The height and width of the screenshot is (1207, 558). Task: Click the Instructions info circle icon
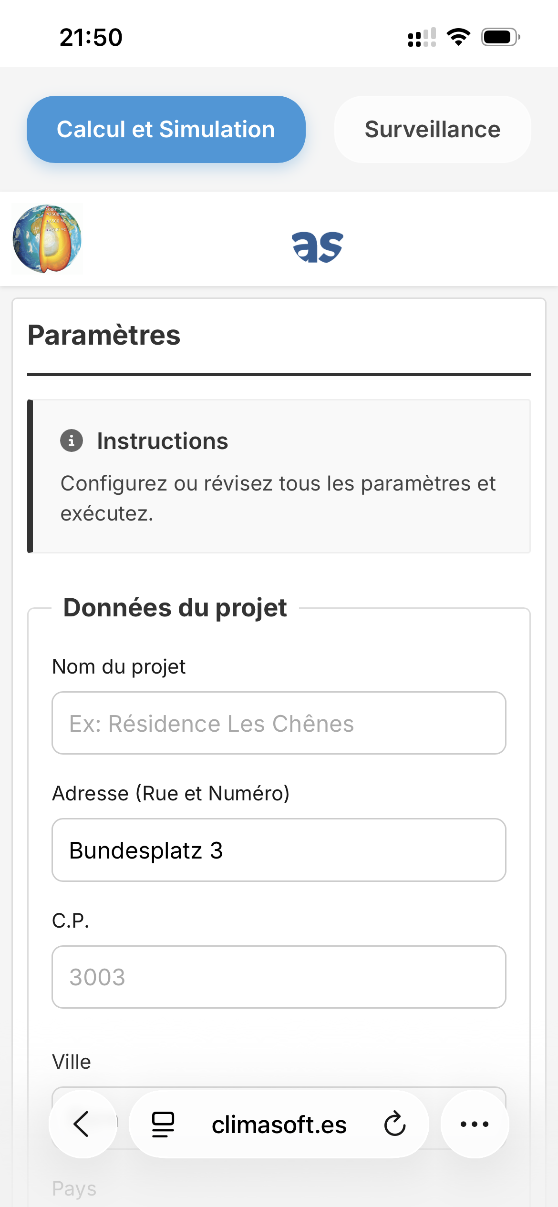(72, 440)
